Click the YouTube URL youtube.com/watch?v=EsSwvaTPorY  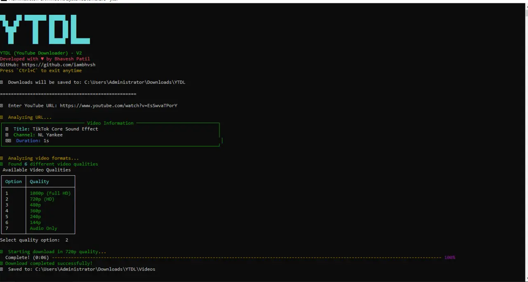pyautogui.click(x=118, y=106)
